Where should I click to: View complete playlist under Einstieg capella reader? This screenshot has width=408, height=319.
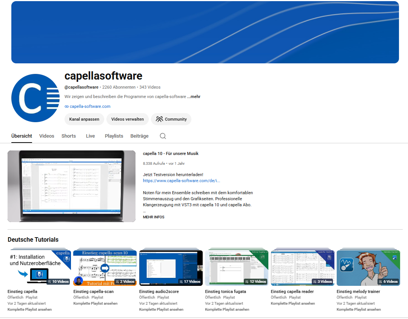tap(293, 304)
